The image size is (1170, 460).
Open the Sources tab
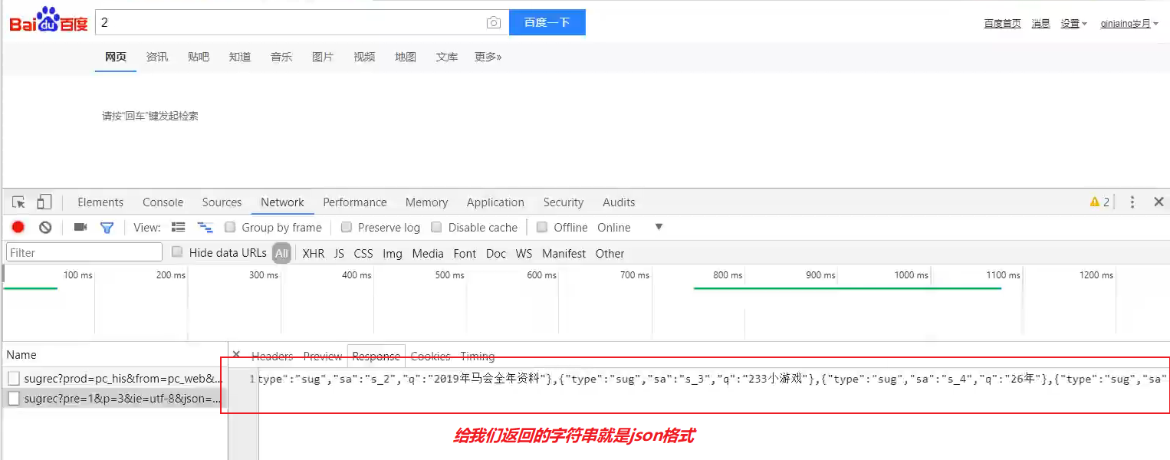[222, 202]
